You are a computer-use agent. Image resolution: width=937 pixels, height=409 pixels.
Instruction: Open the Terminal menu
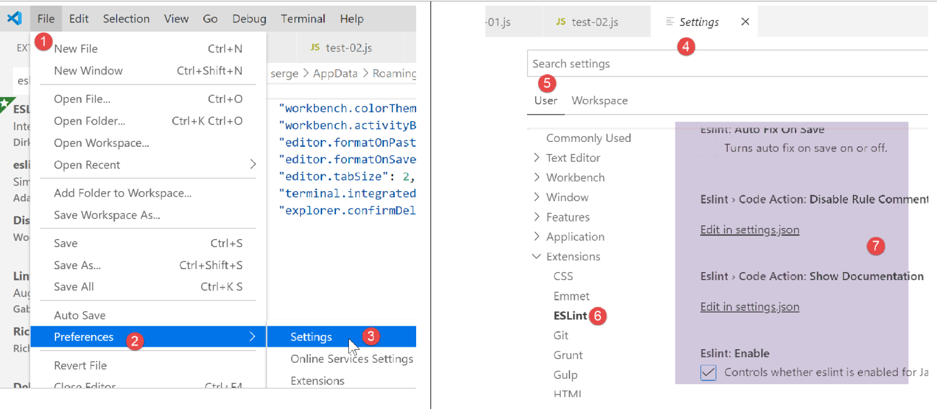coord(303,19)
